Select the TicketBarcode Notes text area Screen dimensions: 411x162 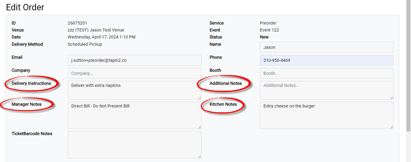point(134,145)
